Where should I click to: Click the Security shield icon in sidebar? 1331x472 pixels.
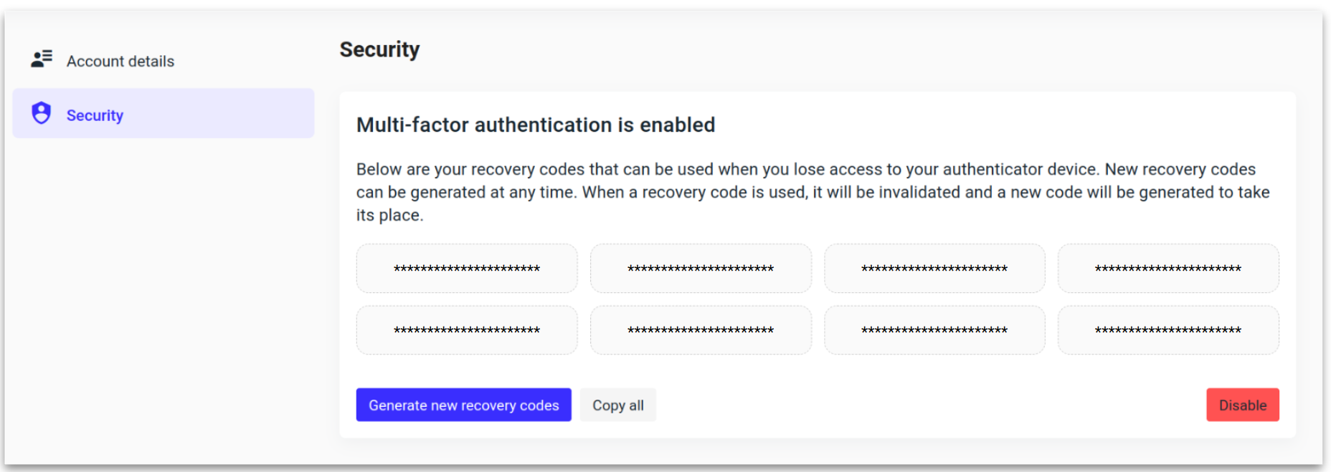(42, 113)
